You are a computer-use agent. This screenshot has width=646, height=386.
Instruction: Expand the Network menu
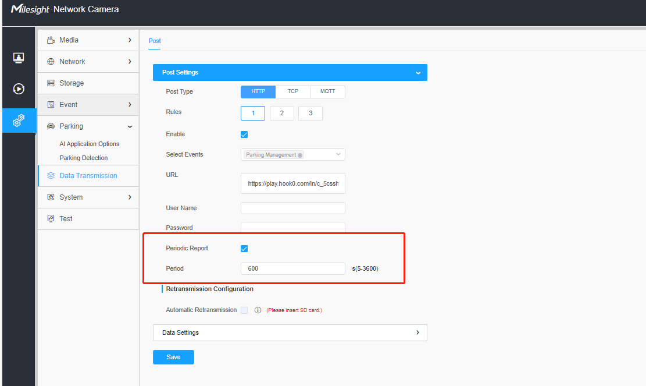(x=88, y=62)
